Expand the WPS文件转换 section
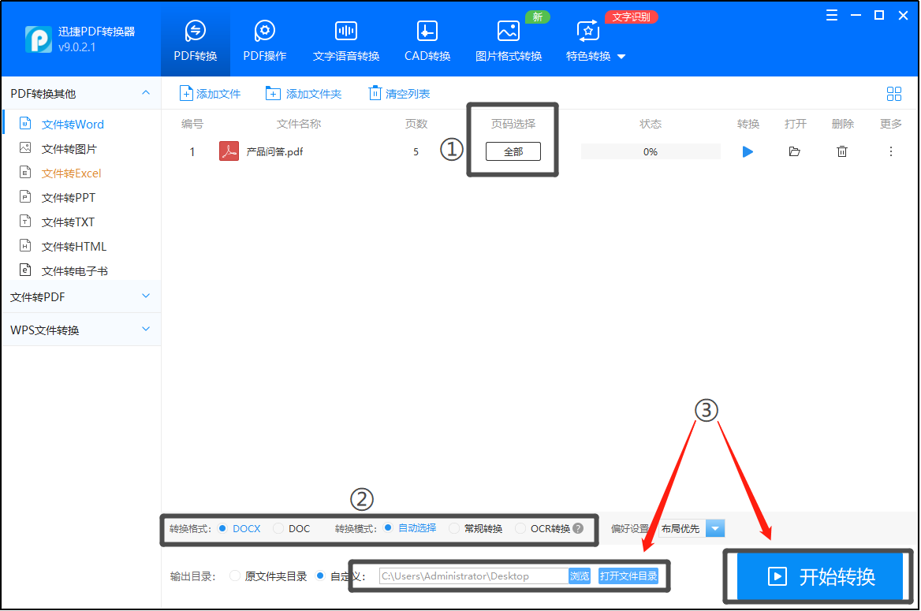Viewport: 921px width, 611px height. pyautogui.click(x=146, y=329)
